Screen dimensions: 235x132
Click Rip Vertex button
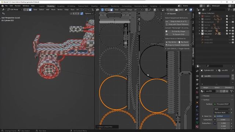[x=171, y=42]
